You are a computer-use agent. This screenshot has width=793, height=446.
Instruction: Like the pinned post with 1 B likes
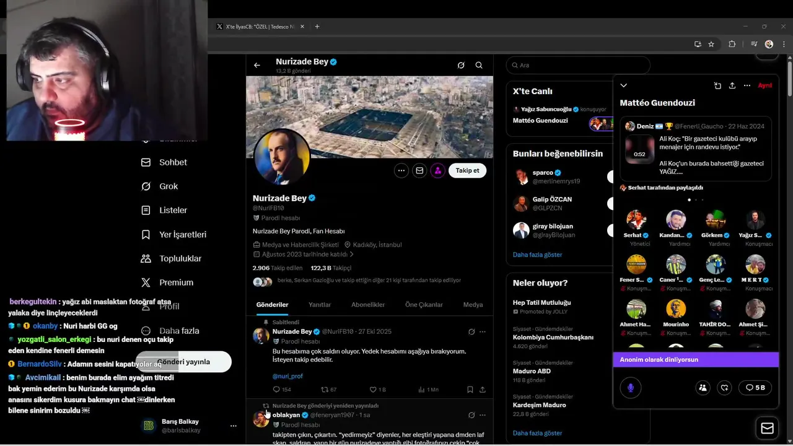(x=377, y=390)
